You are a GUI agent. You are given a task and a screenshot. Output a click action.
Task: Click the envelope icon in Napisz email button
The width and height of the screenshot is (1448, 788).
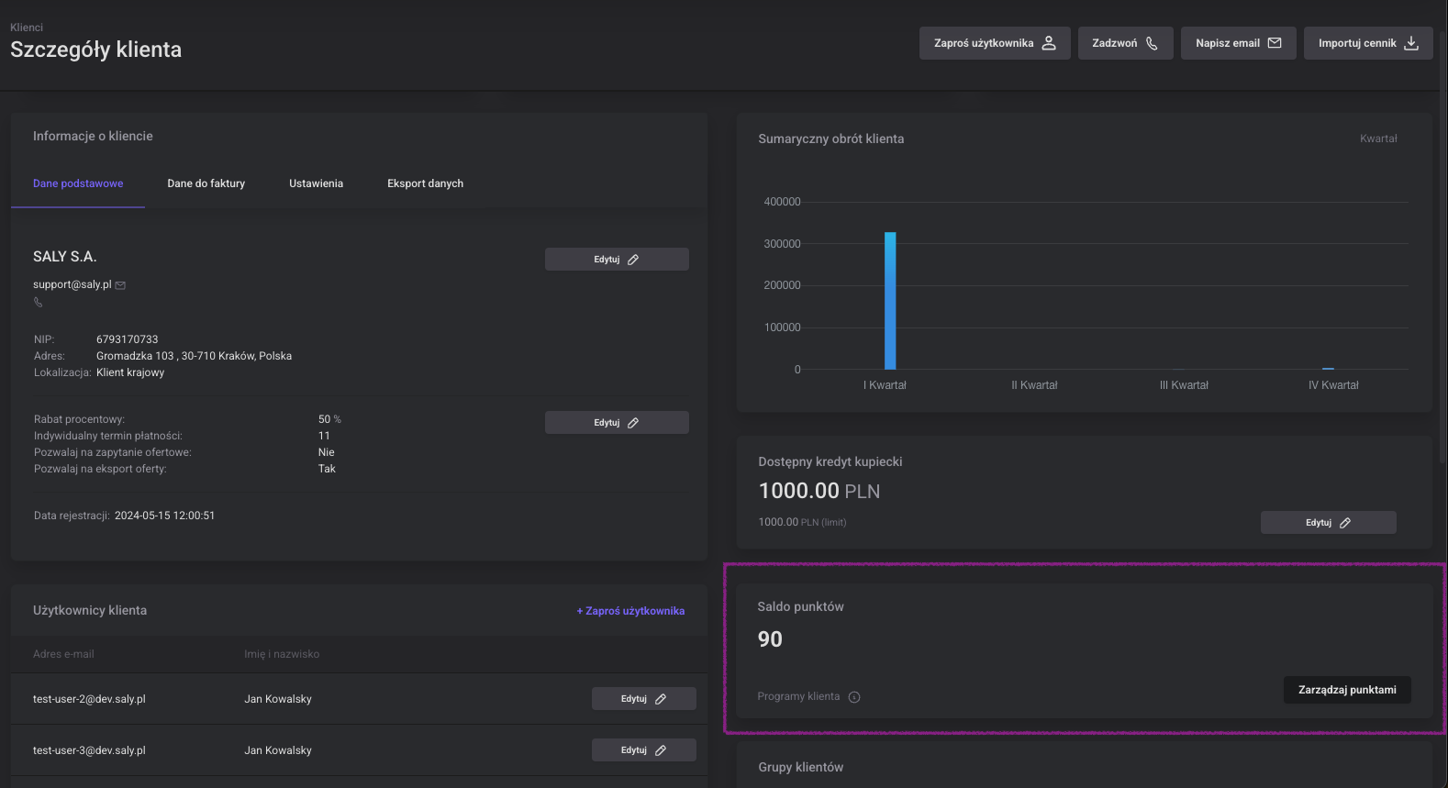click(1275, 43)
